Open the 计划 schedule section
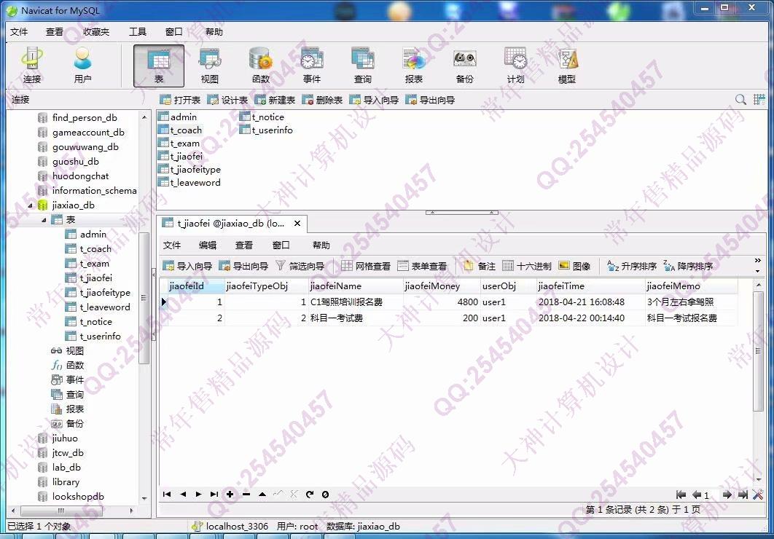The image size is (774, 539). pos(515,66)
